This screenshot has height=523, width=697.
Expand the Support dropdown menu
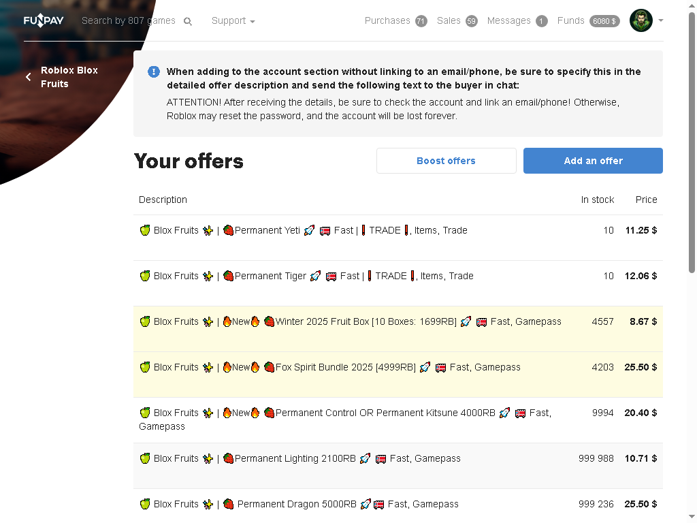(233, 21)
